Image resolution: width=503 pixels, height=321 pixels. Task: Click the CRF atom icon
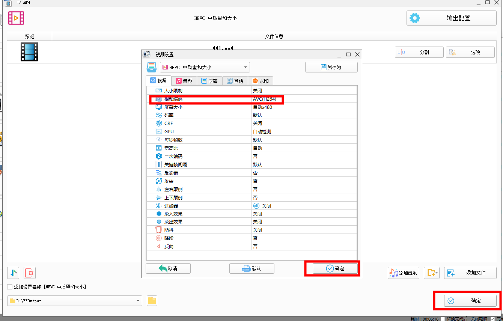[158, 124]
